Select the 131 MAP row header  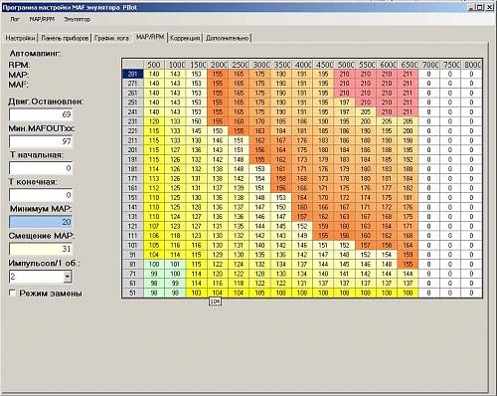click(x=133, y=217)
